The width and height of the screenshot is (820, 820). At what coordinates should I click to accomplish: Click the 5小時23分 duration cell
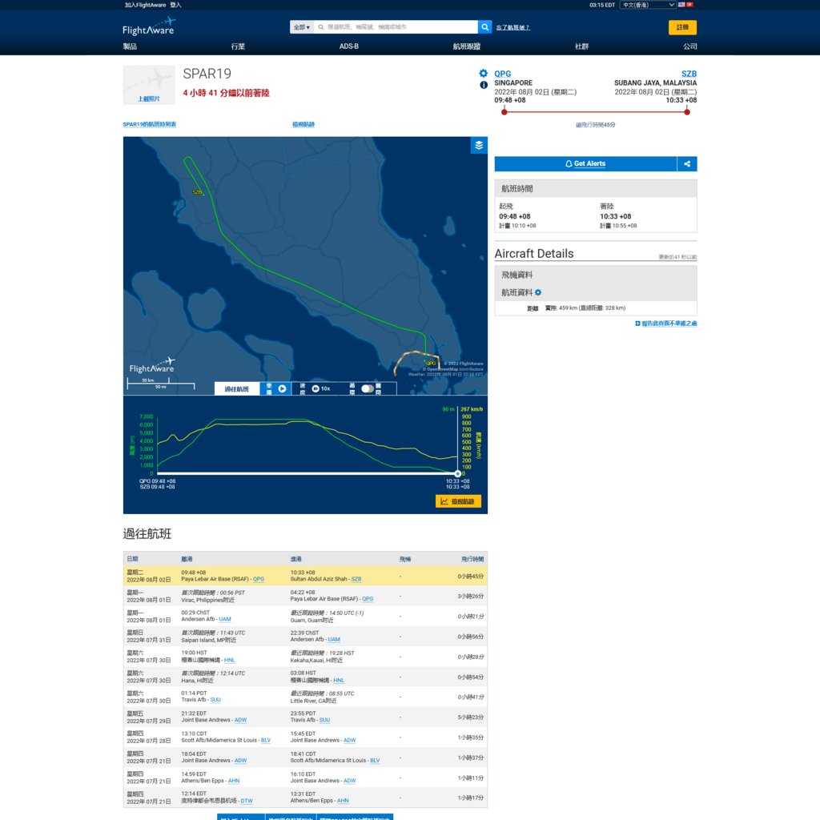(471, 717)
